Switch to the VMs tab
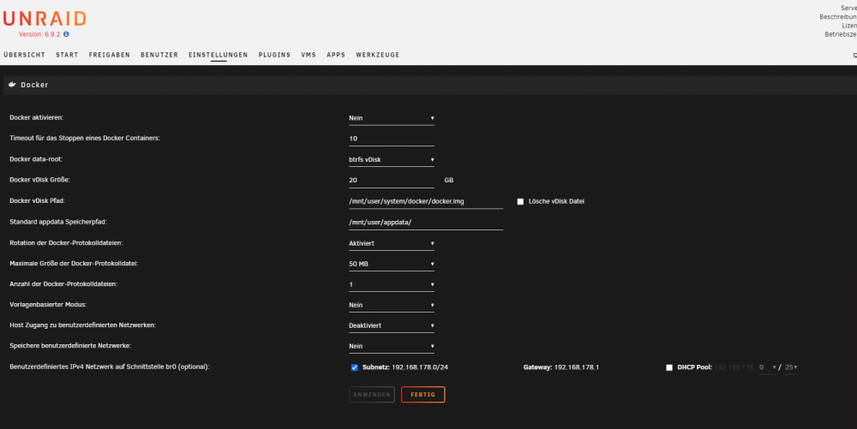 tap(309, 55)
